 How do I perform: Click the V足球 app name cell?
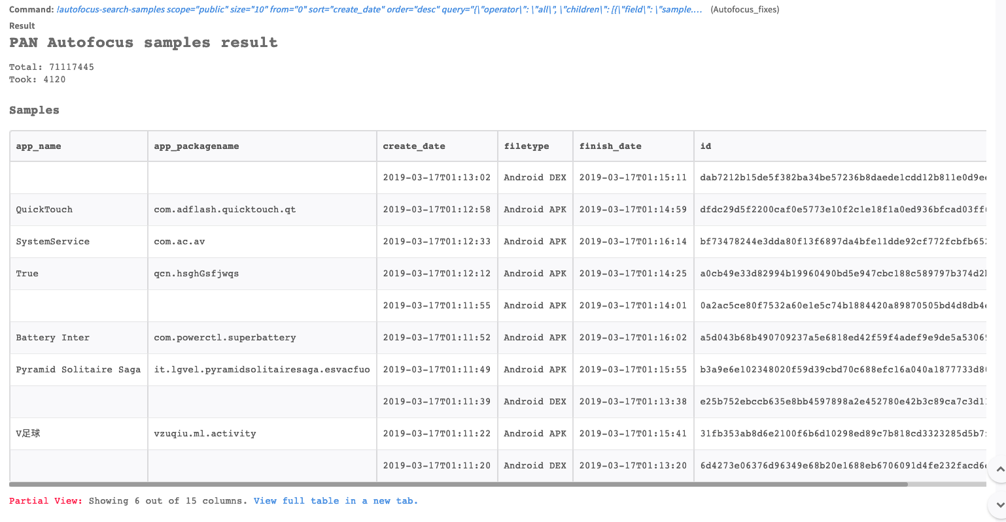[27, 433]
